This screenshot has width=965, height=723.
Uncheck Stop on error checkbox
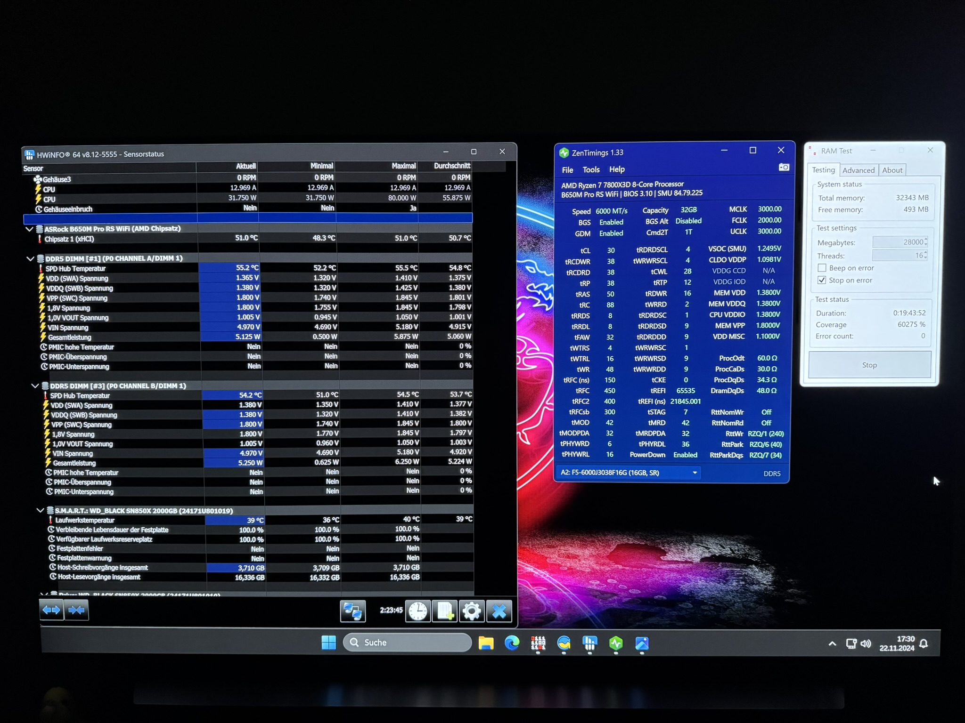[822, 280]
